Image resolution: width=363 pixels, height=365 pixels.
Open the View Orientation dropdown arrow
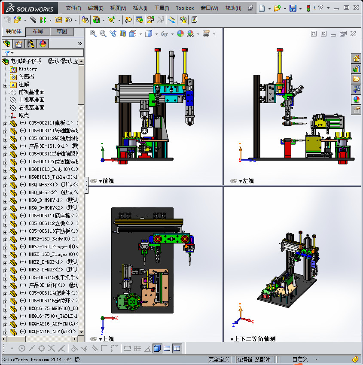(x=140, y=34)
